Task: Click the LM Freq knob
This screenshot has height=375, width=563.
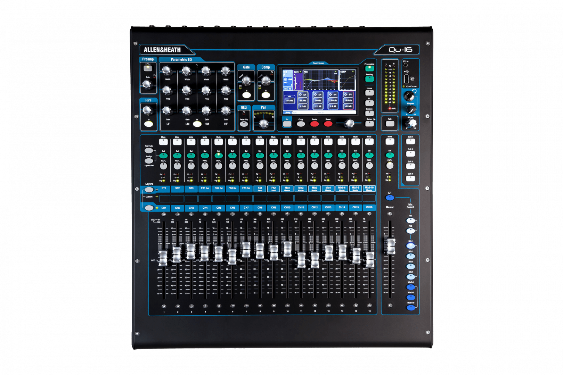Action: click(187, 91)
